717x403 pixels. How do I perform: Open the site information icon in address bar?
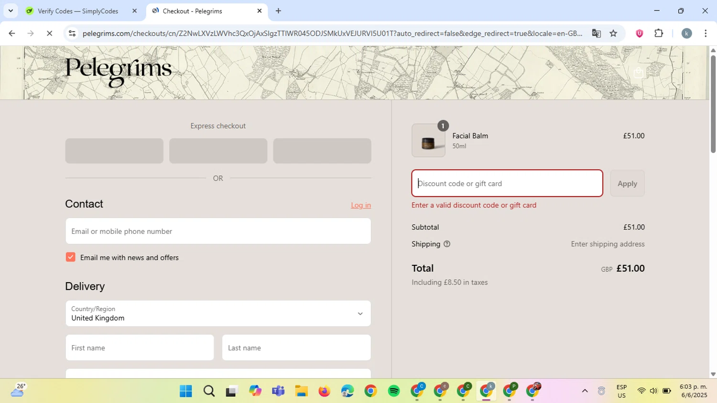(x=72, y=33)
